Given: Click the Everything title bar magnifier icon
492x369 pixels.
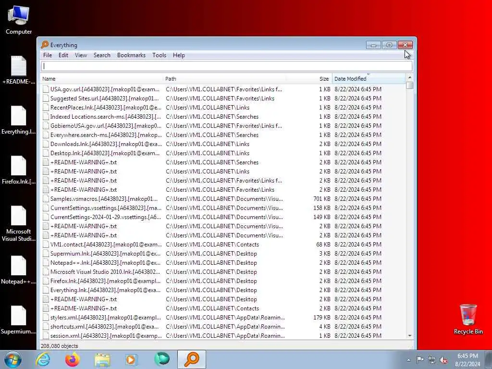Looking at the screenshot, I should (x=45, y=45).
